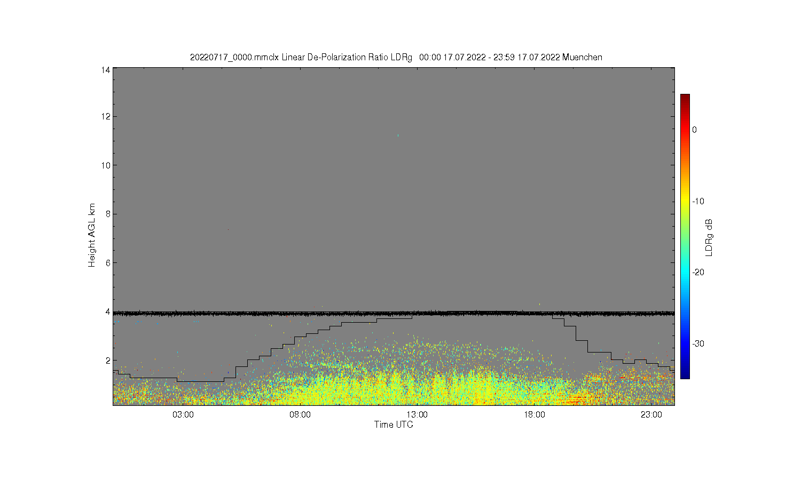This screenshot has height=480, width=801.
Task: Click the 13:00 time tick label
Action: coord(417,414)
